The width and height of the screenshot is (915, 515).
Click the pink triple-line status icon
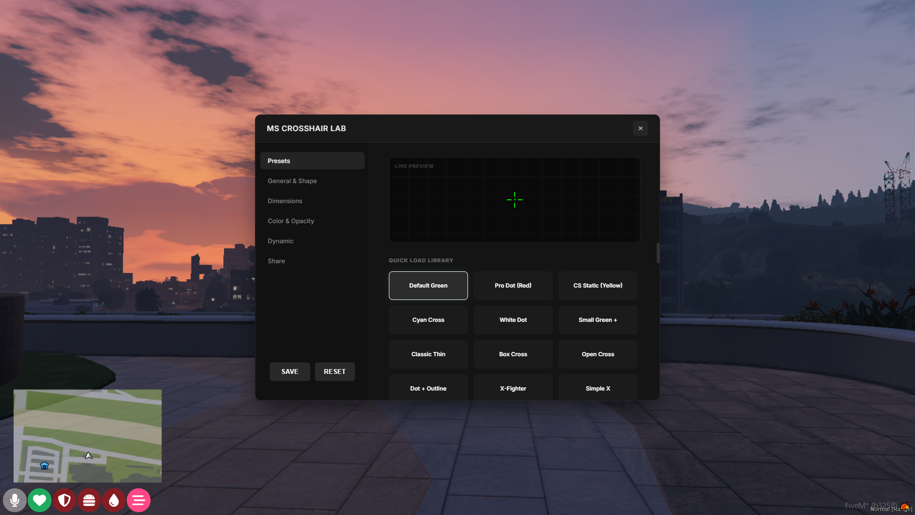tap(139, 500)
